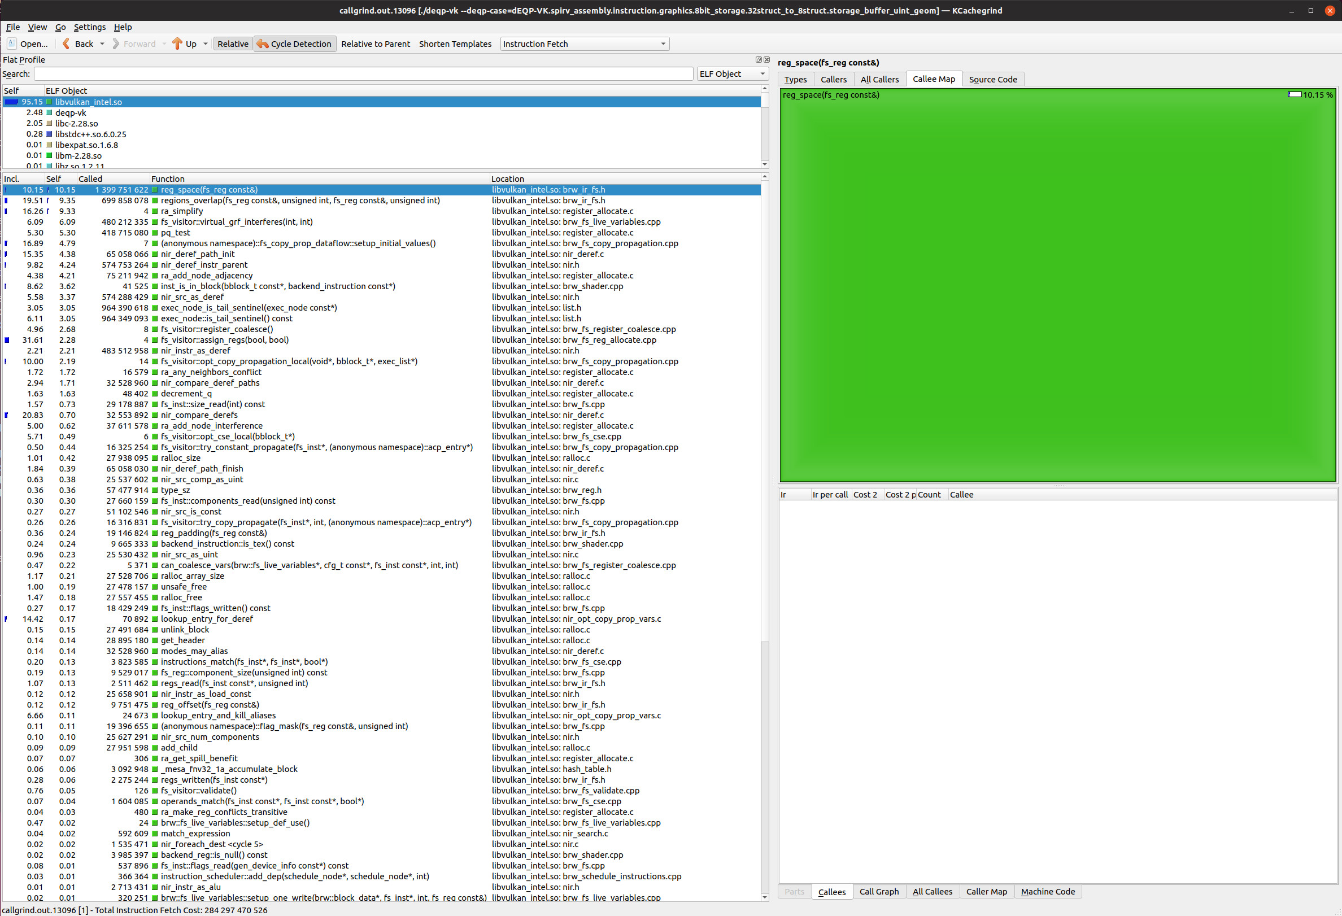Click the Cycle Detection arrow icon
Screen dimensions: 1342x916
(x=263, y=44)
